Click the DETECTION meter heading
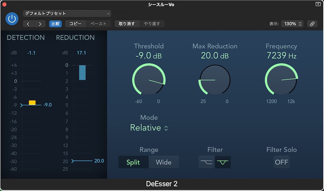The width and height of the screenshot is (324, 191). pyautogui.click(x=26, y=37)
